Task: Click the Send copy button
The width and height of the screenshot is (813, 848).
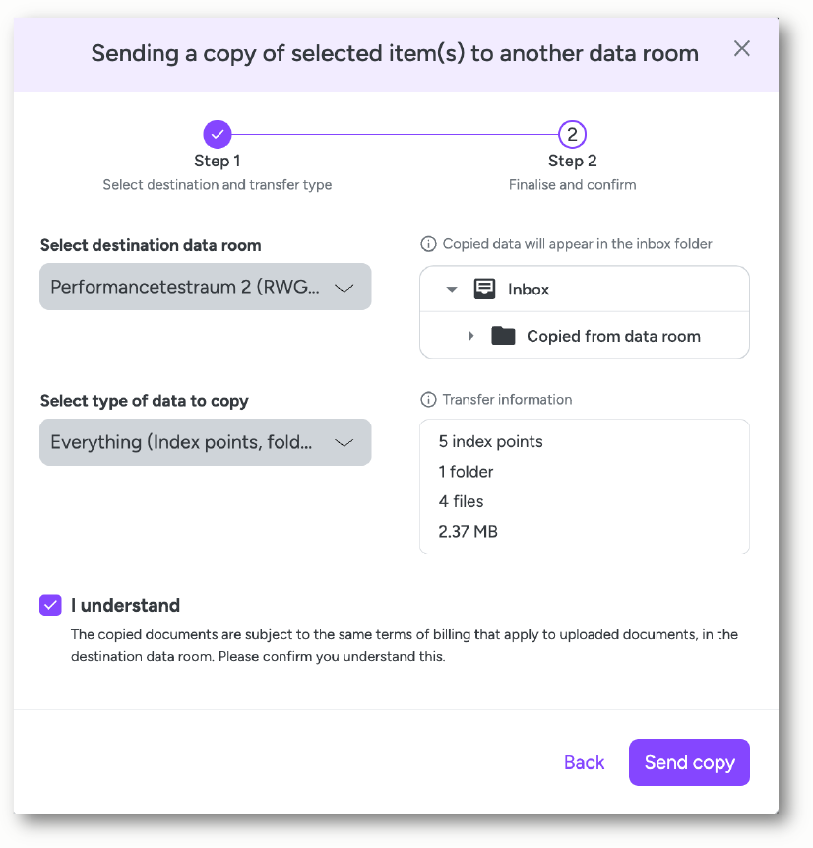Action: point(689,762)
